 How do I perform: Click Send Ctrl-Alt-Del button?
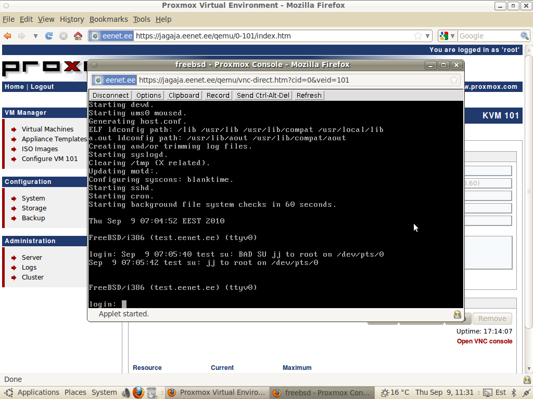[263, 96]
